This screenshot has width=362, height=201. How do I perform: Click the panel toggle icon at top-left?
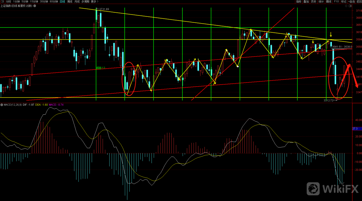pyautogui.click(x=3, y=2)
